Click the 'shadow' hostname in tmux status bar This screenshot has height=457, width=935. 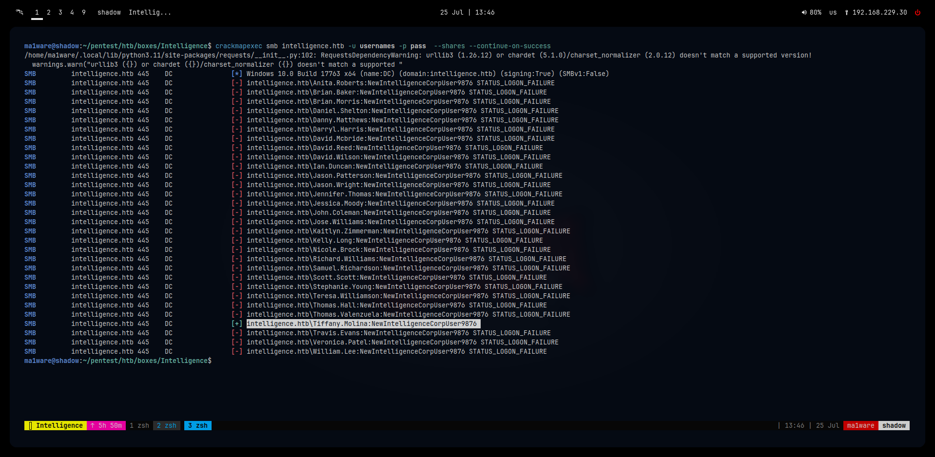[894, 426]
